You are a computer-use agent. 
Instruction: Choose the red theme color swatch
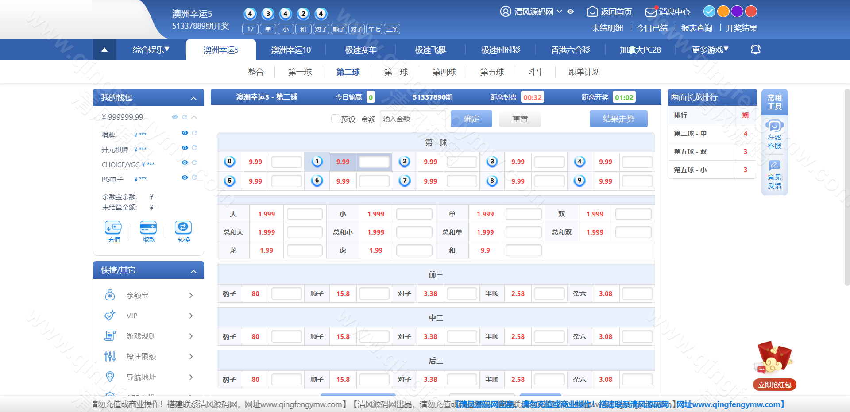(751, 12)
